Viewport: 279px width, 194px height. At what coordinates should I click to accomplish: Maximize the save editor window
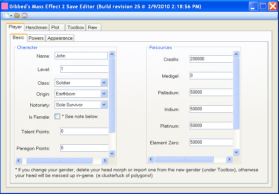pyautogui.click(x=263, y=6)
